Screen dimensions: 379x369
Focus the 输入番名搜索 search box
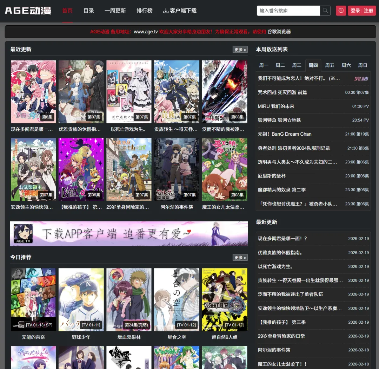pyautogui.click(x=288, y=11)
